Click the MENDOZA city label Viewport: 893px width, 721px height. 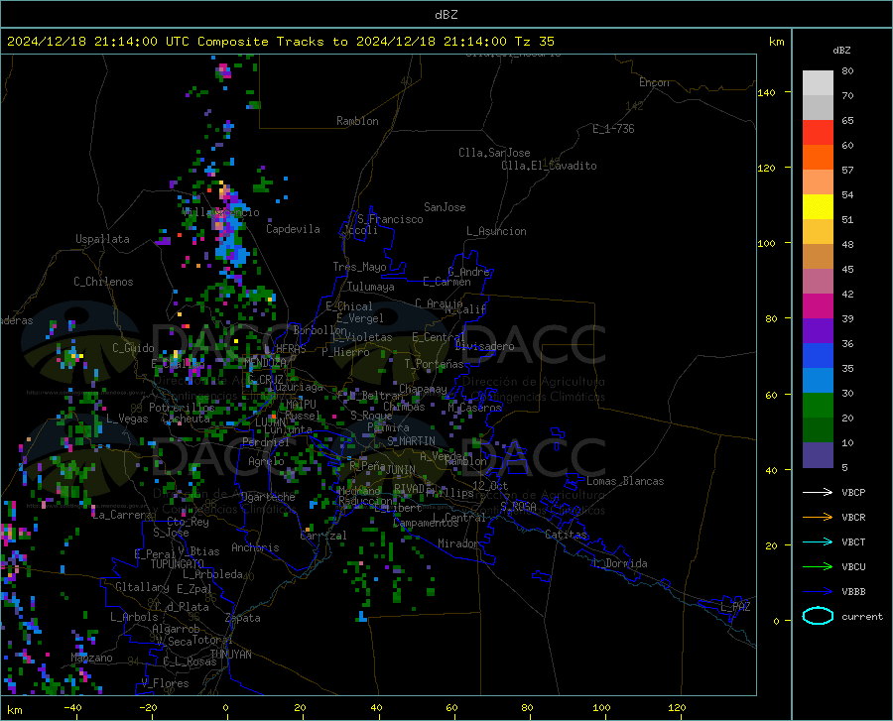pos(265,363)
